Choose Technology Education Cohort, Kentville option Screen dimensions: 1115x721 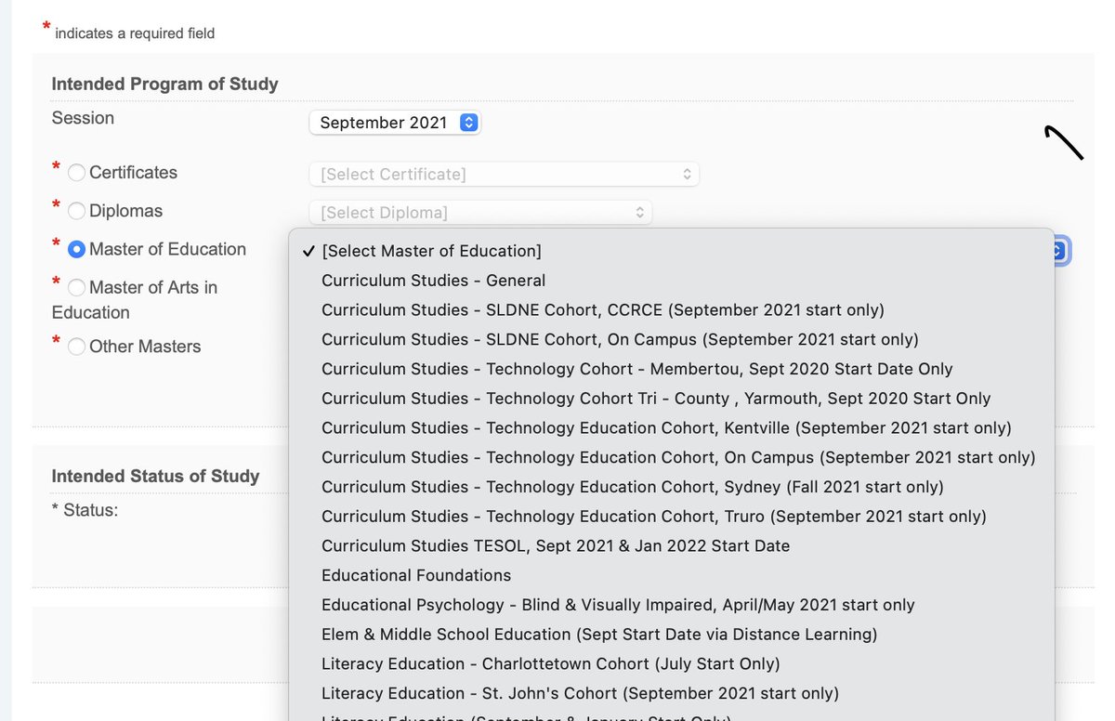pos(672,428)
